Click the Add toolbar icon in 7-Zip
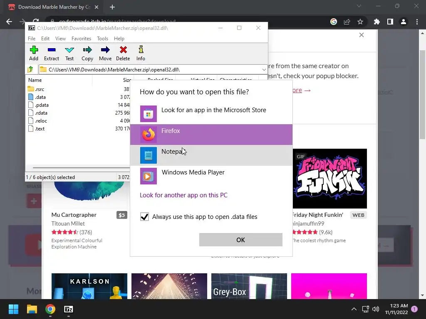This screenshot has width=426, height=319. (34, 54)
